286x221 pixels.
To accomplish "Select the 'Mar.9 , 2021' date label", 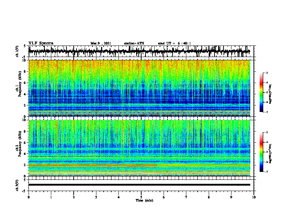I will (x=101, y=43).
